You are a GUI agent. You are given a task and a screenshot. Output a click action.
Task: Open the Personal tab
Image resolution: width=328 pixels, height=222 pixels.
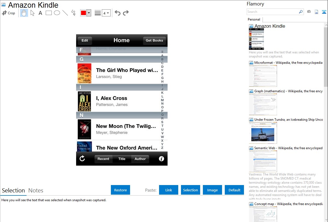pos(254,19)
